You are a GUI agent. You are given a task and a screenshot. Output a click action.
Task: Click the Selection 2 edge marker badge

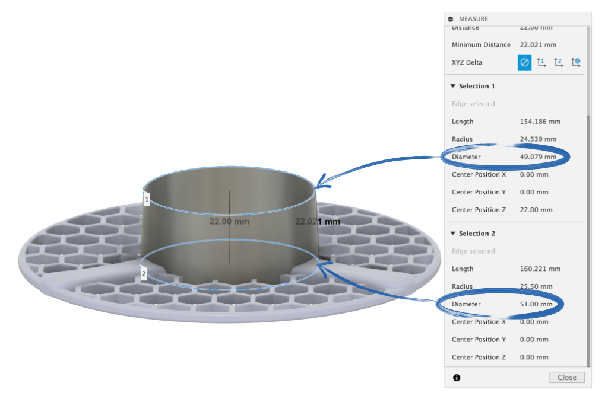pyautogui.click(x=143, y=274)
